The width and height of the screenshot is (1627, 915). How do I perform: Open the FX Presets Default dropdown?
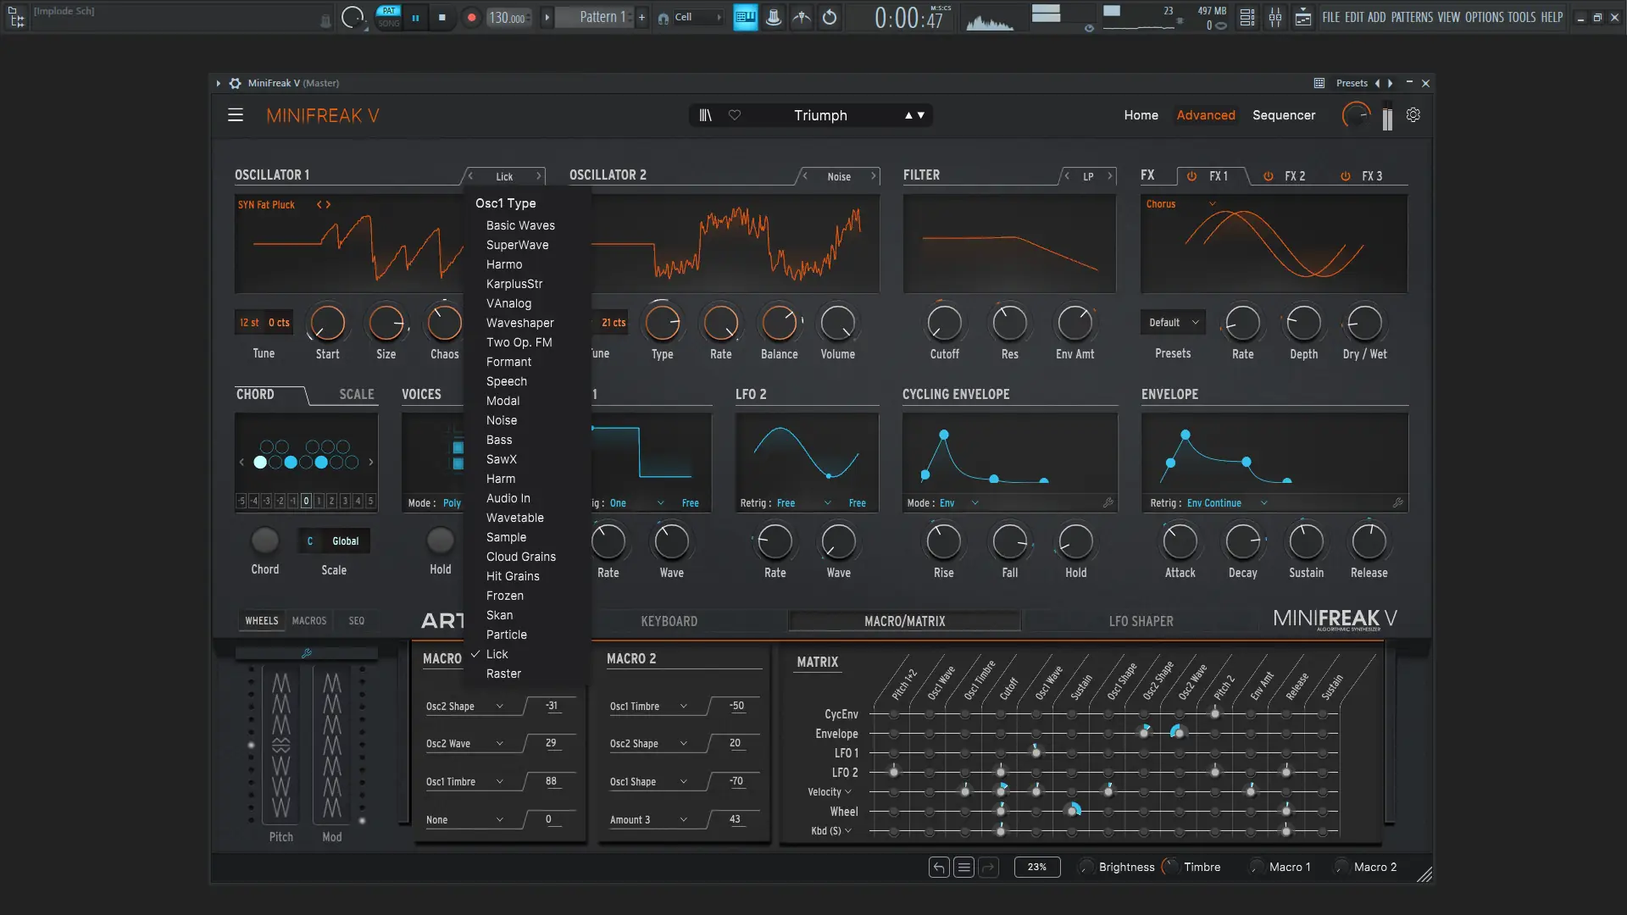(1173, 323)
